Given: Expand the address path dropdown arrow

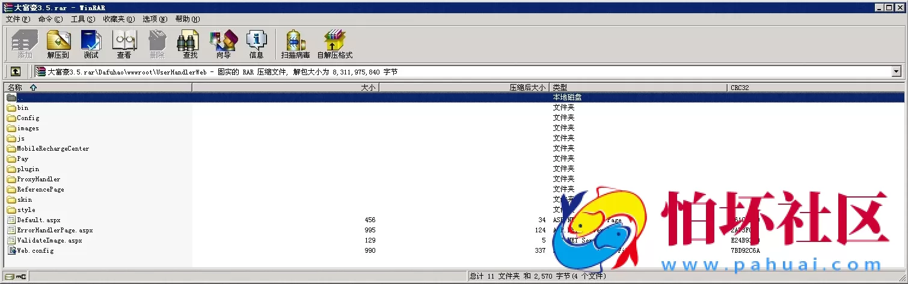Looking at the screenshot, I should click(x=897, y=71).
